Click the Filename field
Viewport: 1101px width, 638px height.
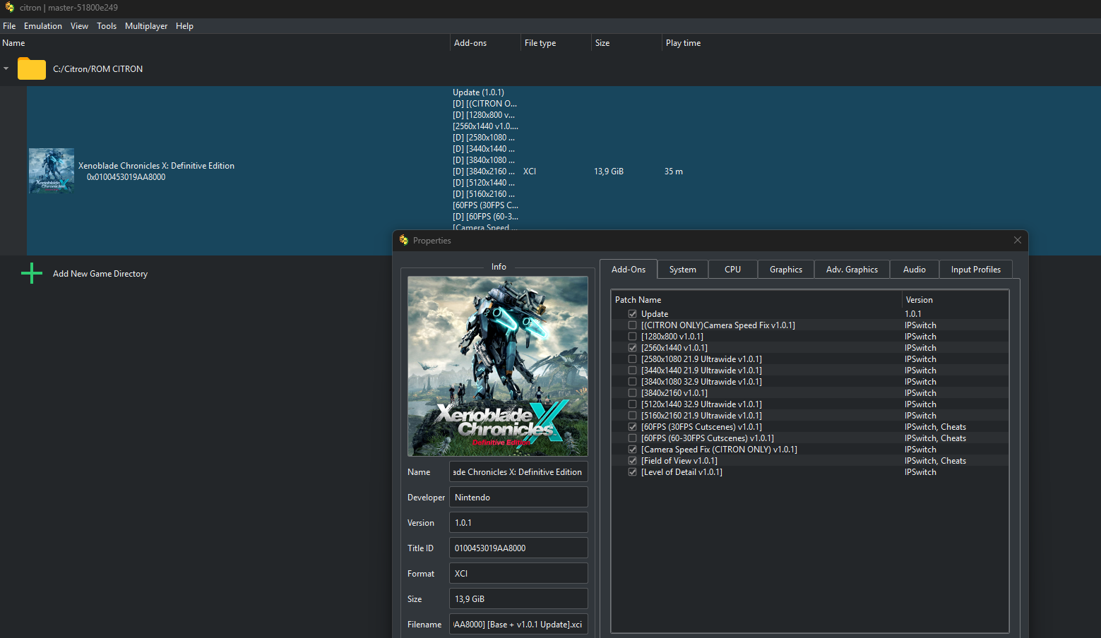point(518,625)
